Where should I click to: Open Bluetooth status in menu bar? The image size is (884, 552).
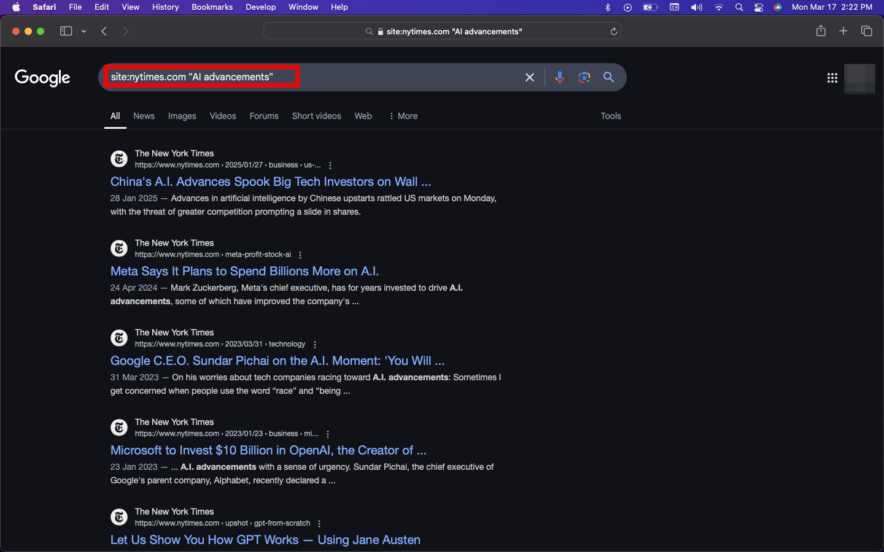(608, 7)
